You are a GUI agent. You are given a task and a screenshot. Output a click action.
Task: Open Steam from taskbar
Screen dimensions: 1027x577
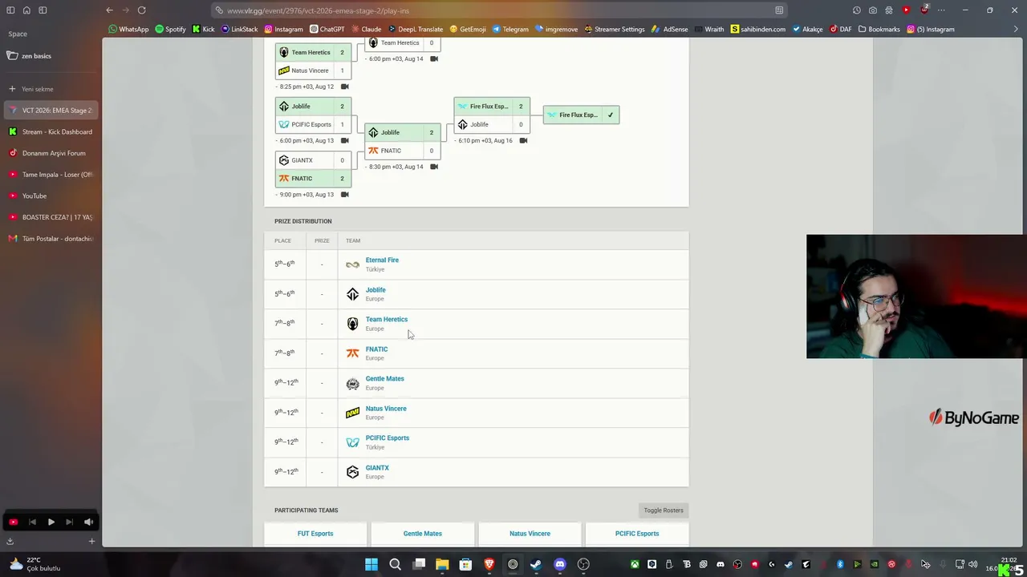pos(536,564)
